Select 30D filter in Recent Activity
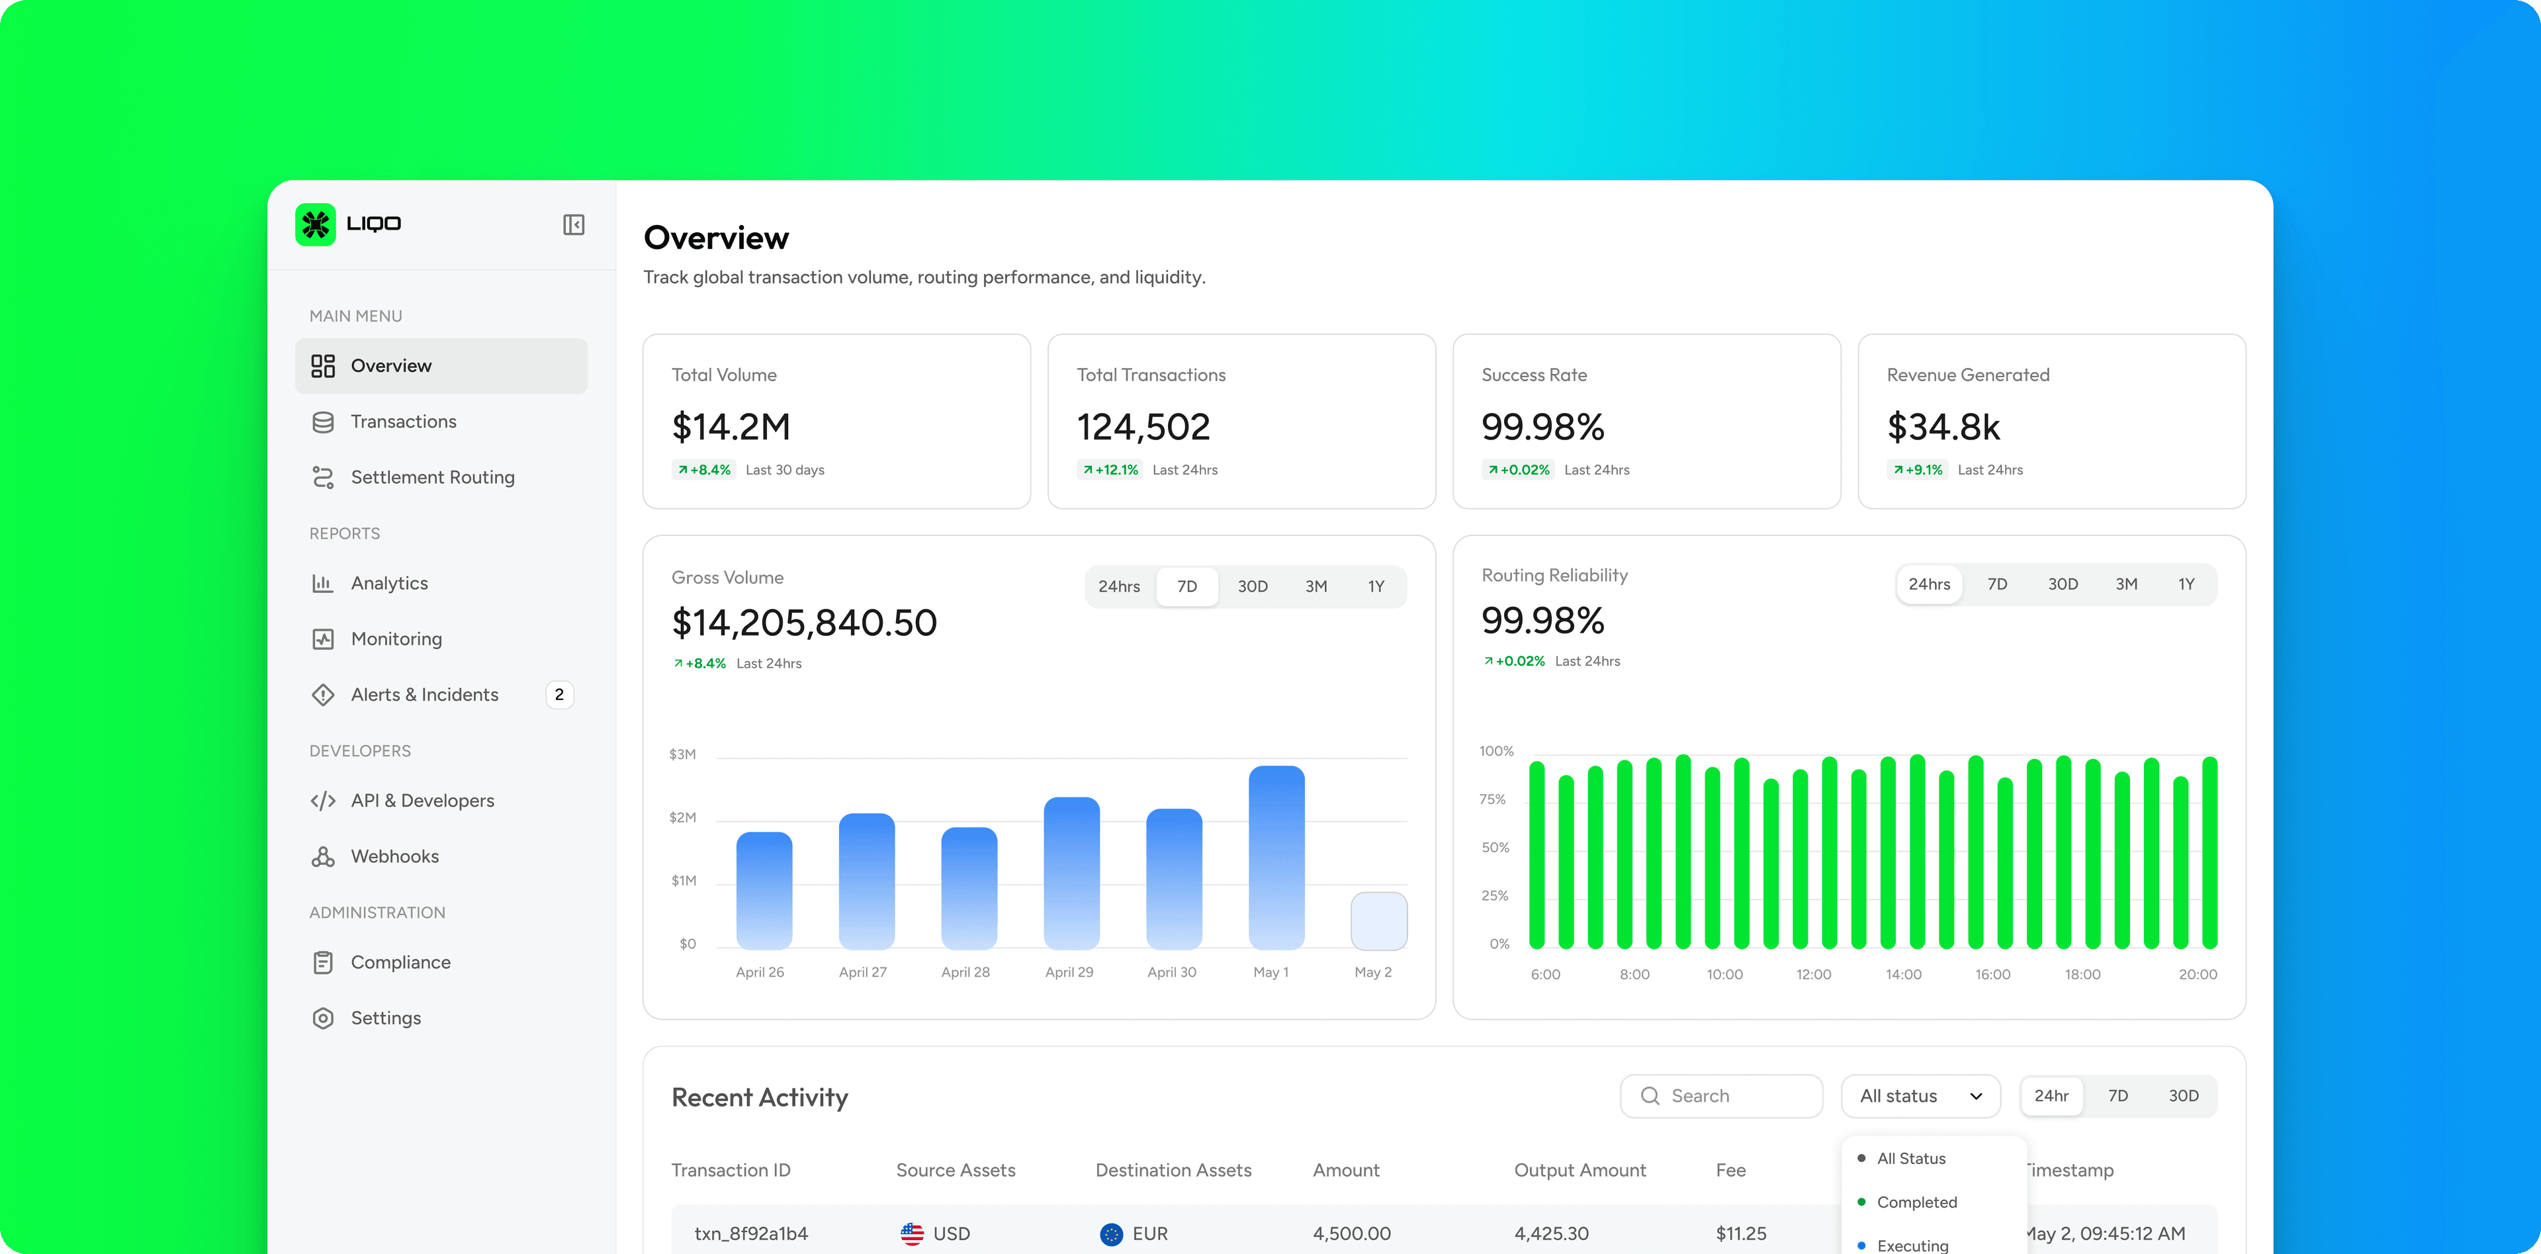 tap(2183, 1096)
